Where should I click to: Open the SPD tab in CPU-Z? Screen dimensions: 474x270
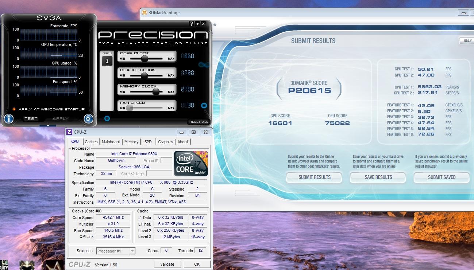click(148, 142)
